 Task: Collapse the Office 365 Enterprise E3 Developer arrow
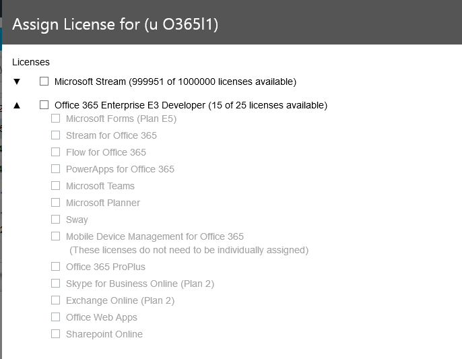click(17, 105)
